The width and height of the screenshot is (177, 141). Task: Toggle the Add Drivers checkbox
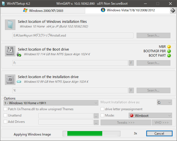pyautogui.click(x=5, y=122)
